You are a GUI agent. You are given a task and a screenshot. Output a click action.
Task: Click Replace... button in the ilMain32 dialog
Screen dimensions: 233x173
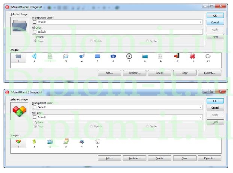point(134,158)
